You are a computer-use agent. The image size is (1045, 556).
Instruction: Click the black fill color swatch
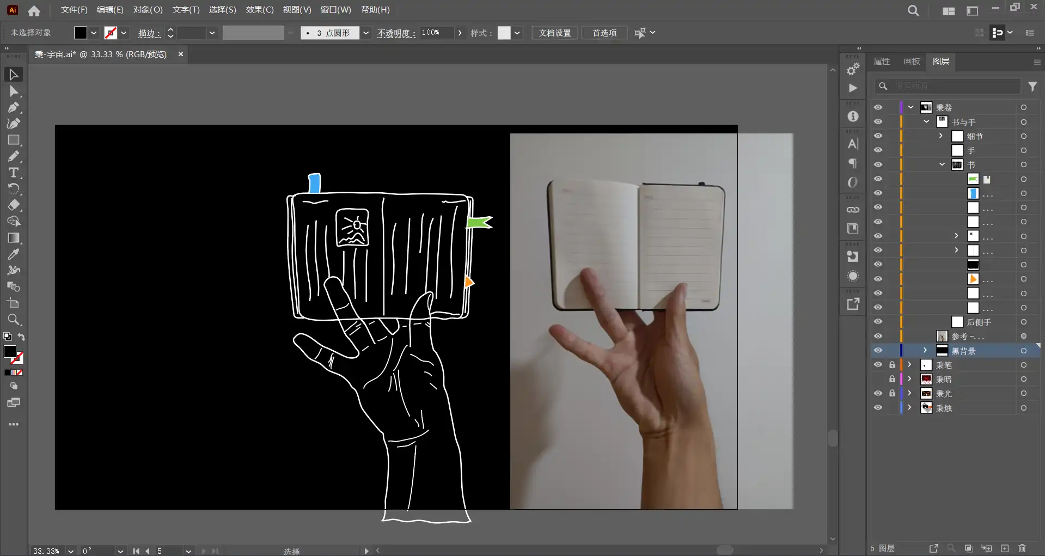pyautogui.click(x=81, y=33)
